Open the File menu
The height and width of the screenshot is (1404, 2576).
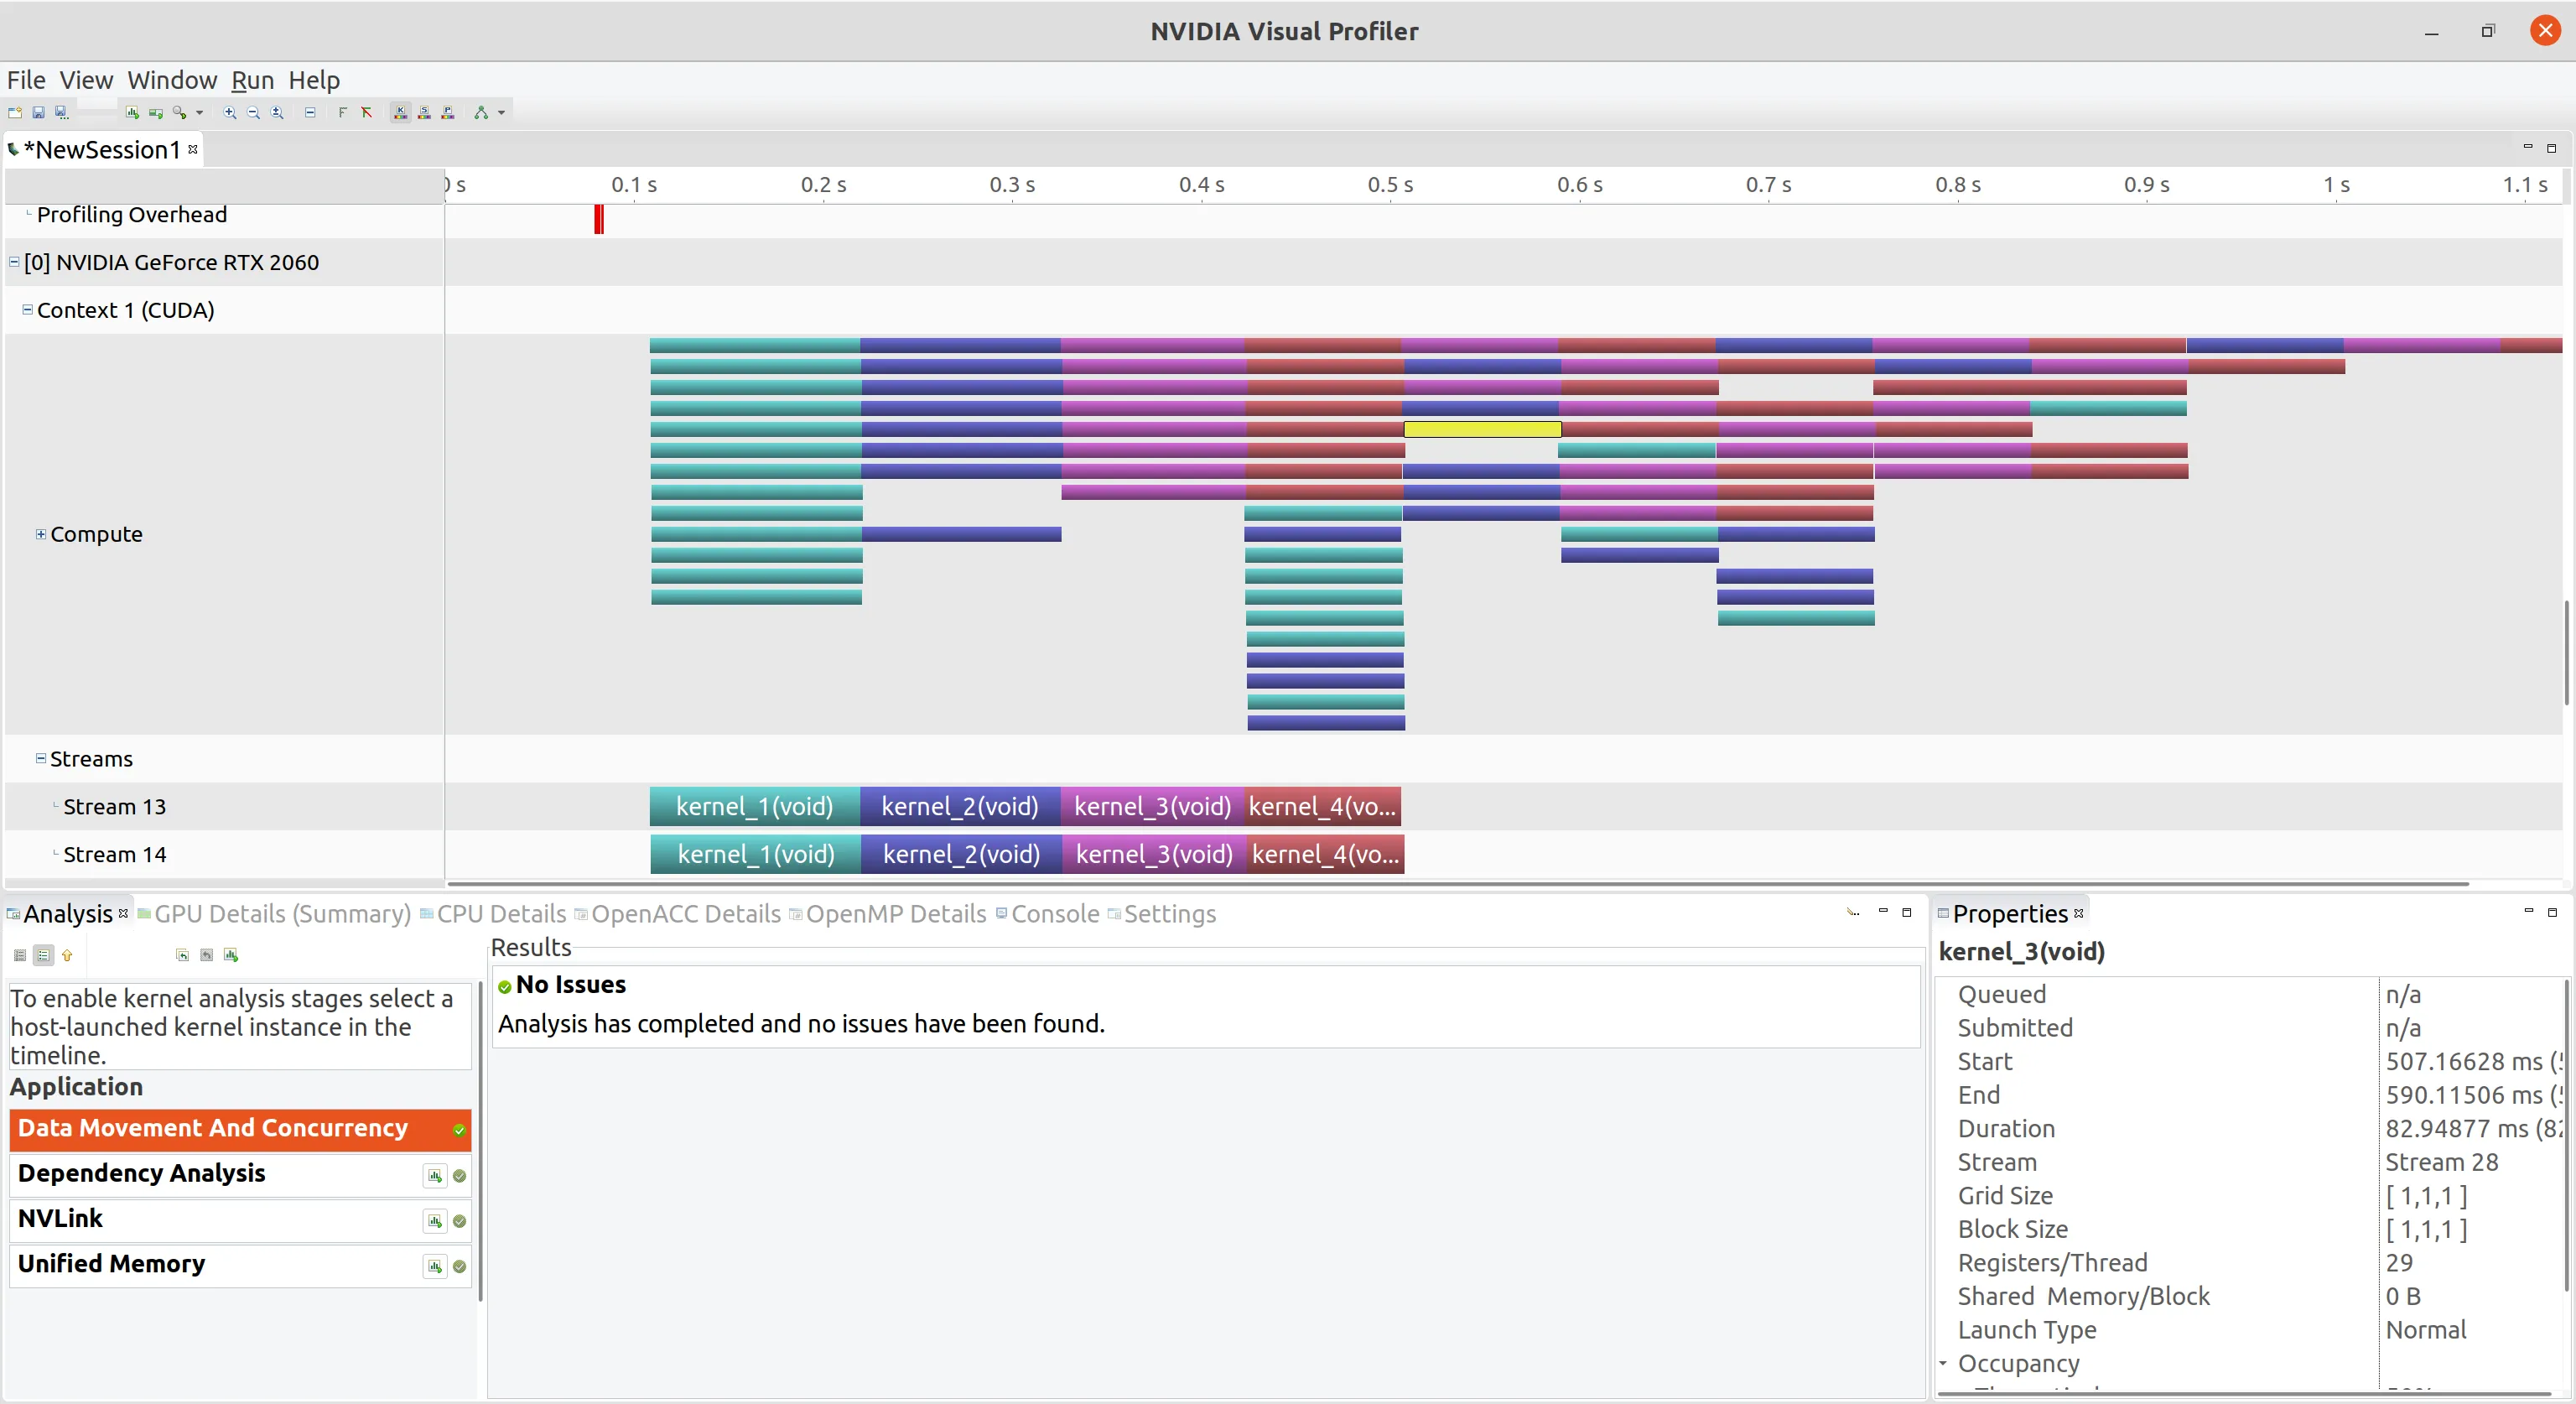(x=26, y=80)
